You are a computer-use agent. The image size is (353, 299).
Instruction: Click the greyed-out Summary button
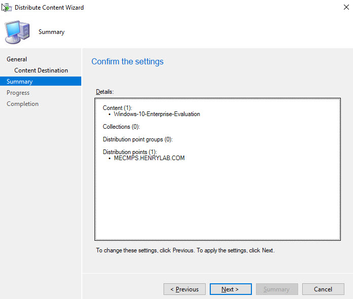tap(277, 289)
